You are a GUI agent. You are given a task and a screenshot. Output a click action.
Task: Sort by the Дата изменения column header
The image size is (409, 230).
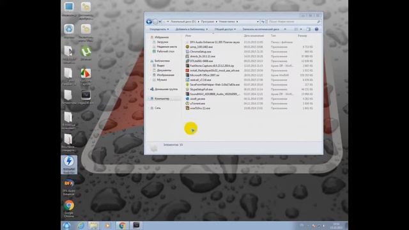pyautogui.click(x=254, y=36)
